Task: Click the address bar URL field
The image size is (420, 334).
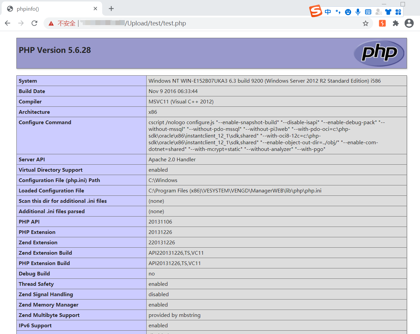Action: (x=208, y=23)
